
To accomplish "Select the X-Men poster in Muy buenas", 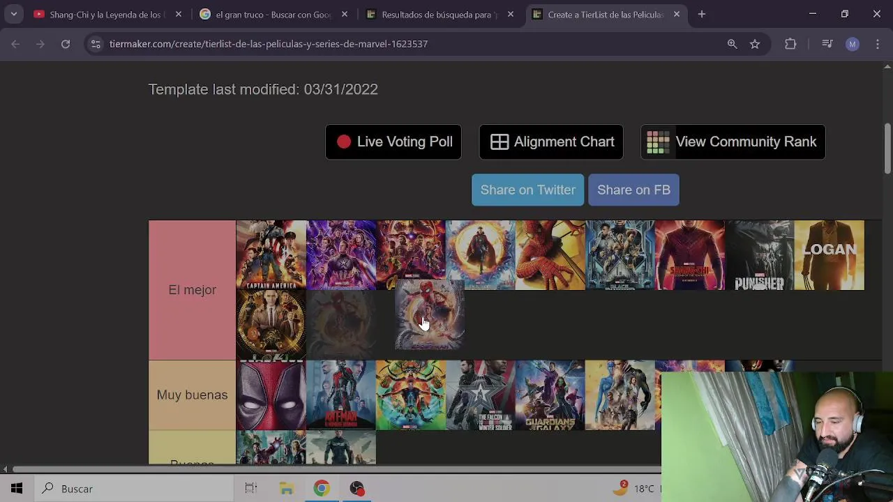I will click(x=620, y=395).
